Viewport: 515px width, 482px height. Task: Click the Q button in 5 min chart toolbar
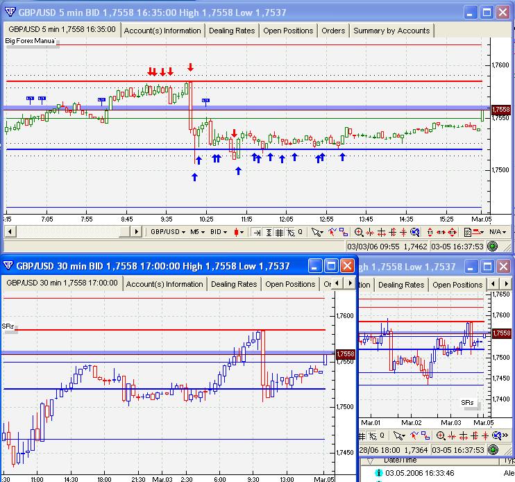(300, 232)
